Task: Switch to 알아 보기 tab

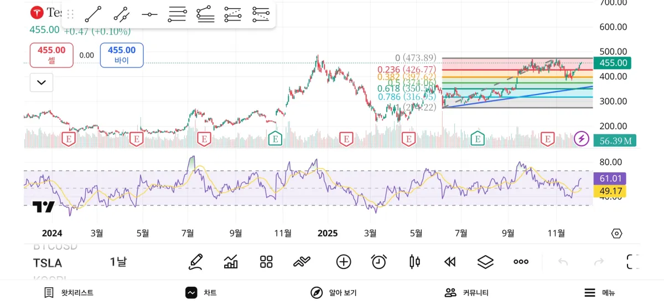Action: [333, 293]
